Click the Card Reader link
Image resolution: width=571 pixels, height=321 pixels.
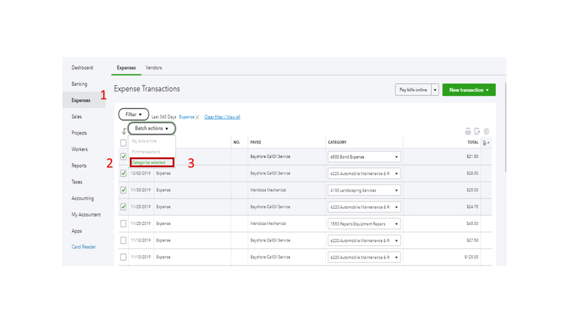(x=84, y=247)
